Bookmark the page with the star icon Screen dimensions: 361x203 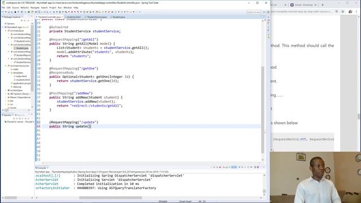(x=343, y=11)
